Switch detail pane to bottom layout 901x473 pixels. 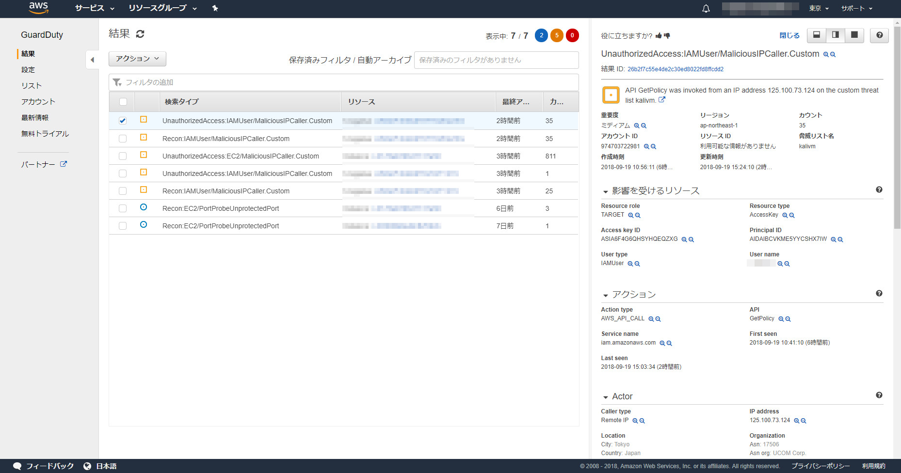(x=816, y=35)
